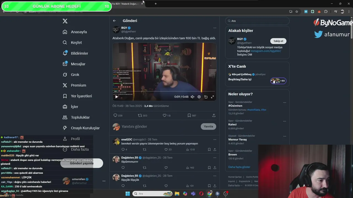Open Opera browser from the taskbar
353x198 pixels.
(x=201, y=194)
